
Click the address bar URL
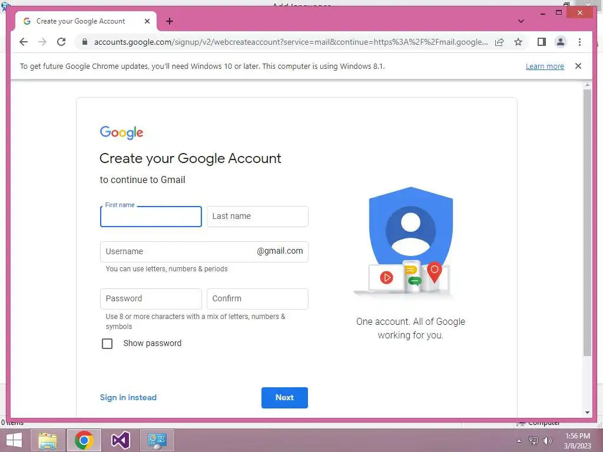(291, 42)
